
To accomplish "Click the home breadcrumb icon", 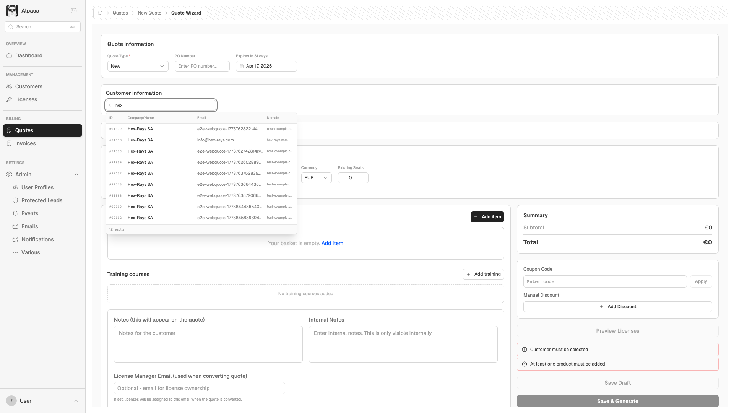I will [100, 13].
